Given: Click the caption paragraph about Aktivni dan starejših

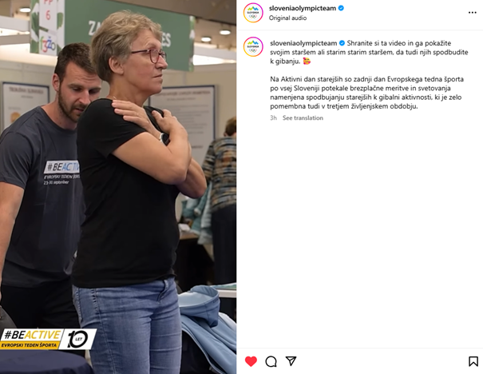Looking at the screenshot, I should 366,93.
